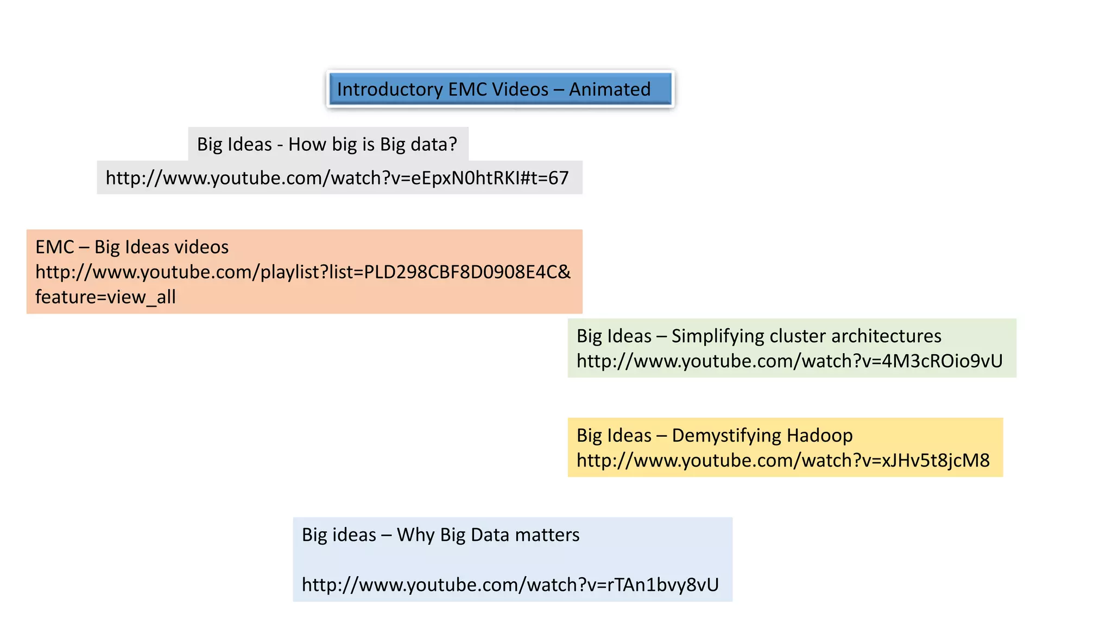This screenshot has width=1112, height=625.
Task: Open the youtube link ending eEpxN0htRKI#t=67
Action: pyautogui.click(x=337, y=178)
